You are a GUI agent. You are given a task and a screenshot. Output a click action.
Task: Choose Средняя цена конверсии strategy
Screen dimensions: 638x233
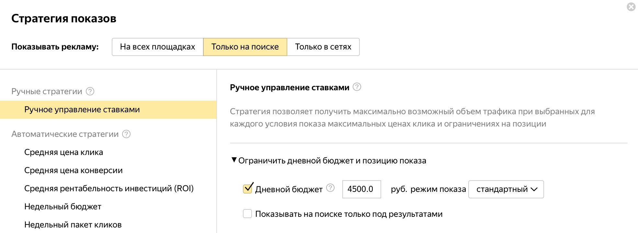pos(73,171)
